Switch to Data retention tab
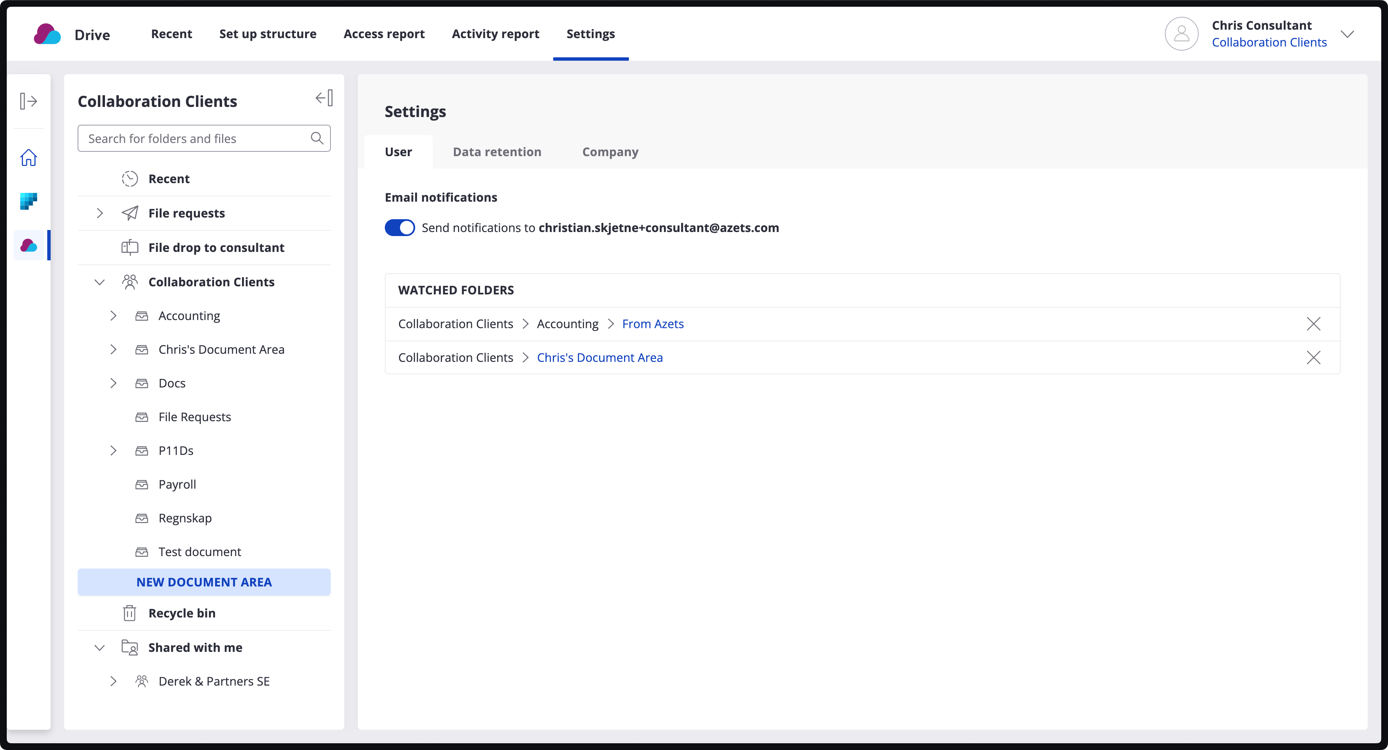The width and height of the screenshot is (1388, 750). point(497,152)
